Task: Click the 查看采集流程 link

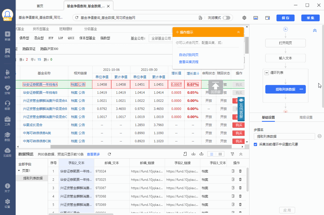Action: (x=189, y=62)
